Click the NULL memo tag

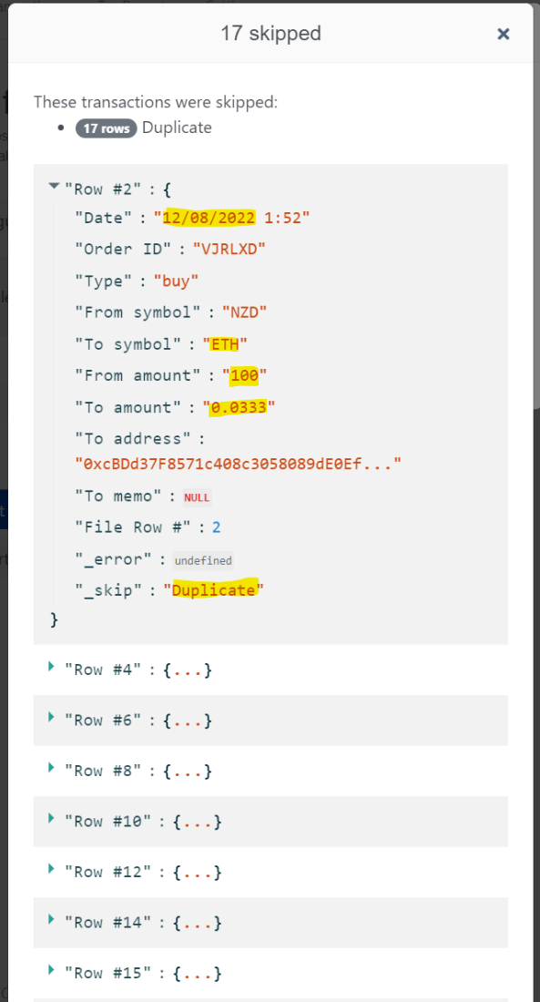[197, 497]
